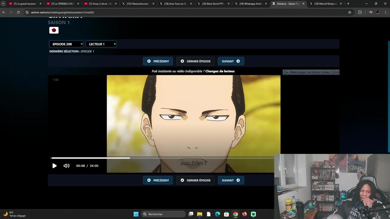
Task: Open Firefox from taskbar
Action: (244, 214)
